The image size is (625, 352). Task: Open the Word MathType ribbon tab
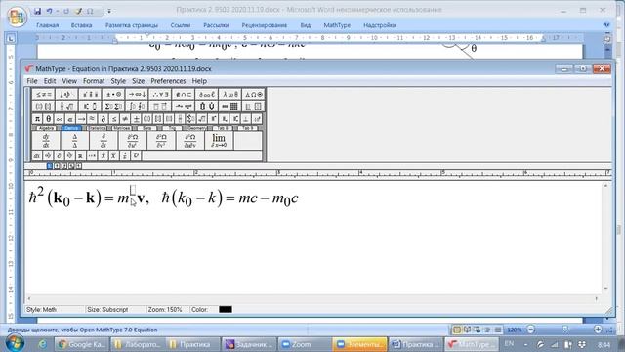pyautogui.click(x=337, y=25)
